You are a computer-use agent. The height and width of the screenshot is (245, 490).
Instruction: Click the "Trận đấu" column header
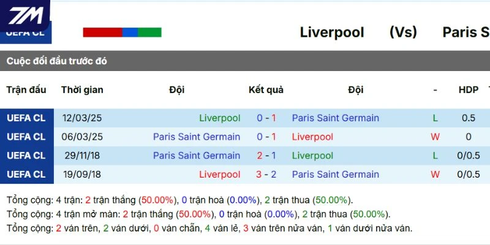pos(26,90)
